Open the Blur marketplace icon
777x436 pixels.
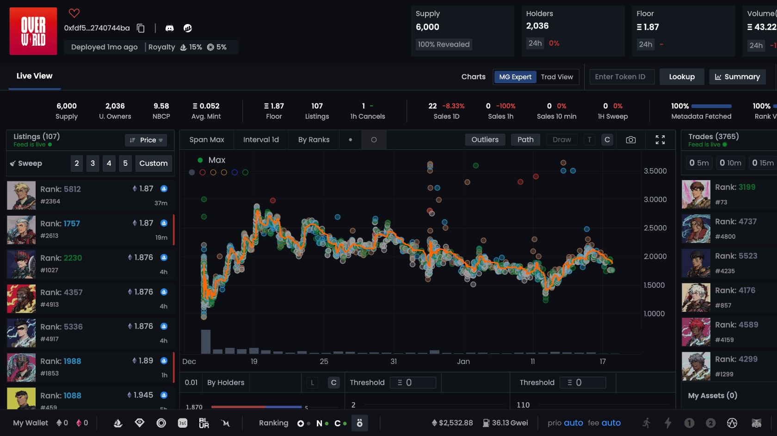coord(204,423)
